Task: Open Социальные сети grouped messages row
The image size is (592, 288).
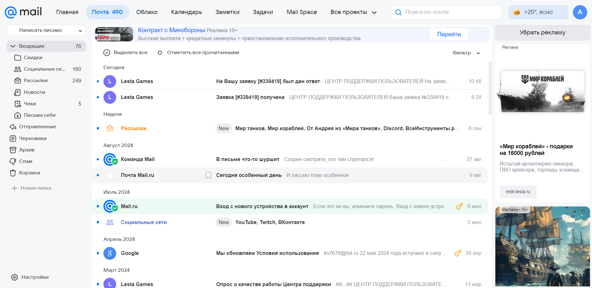Action: [290, 222]
